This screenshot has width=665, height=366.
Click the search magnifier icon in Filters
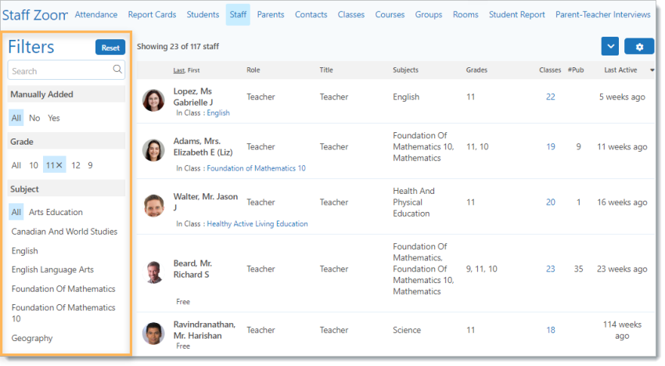[x=117, y=70]
